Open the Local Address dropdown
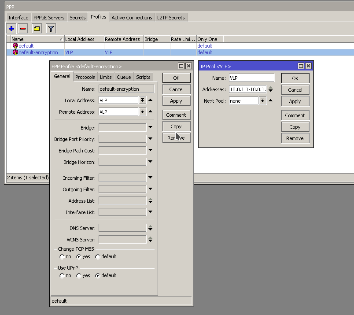354x315 pixels. (142, 100)
